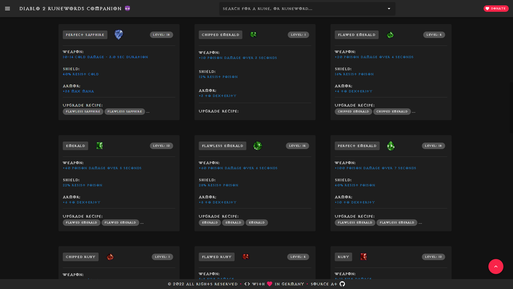Click Level 5 badge on Flawed Ruby

298,257
